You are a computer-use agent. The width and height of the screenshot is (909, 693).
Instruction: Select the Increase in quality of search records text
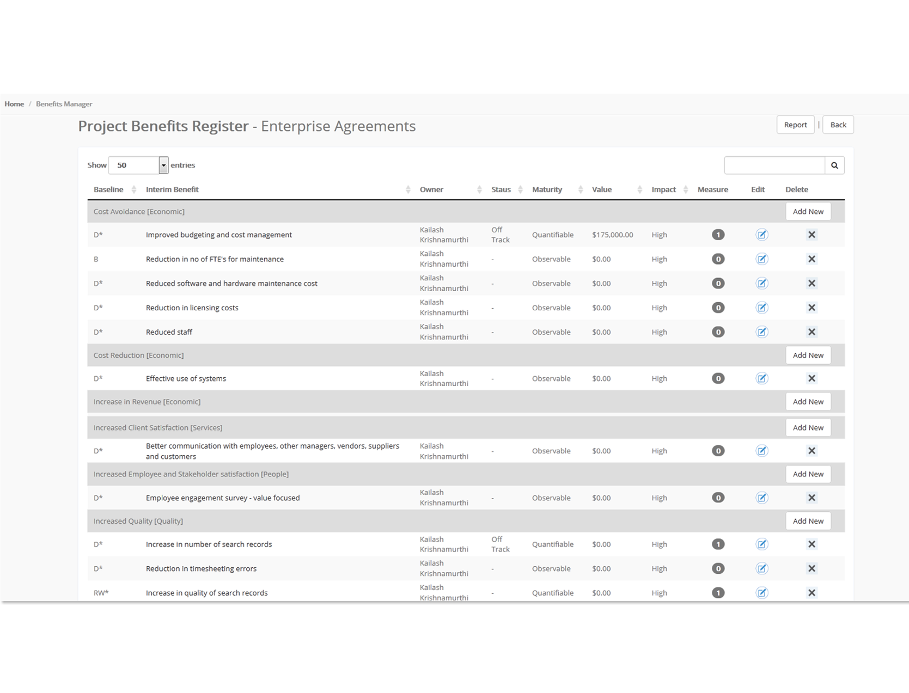[x=207, y=593]
